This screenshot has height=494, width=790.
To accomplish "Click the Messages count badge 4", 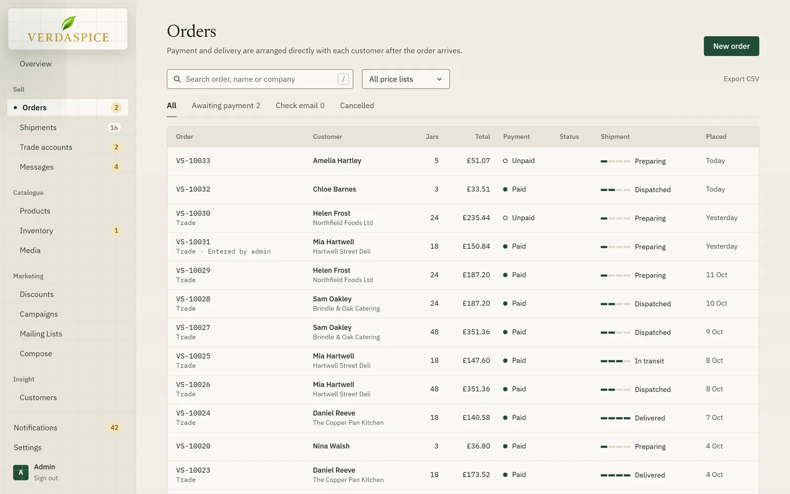I will (117, 167).
